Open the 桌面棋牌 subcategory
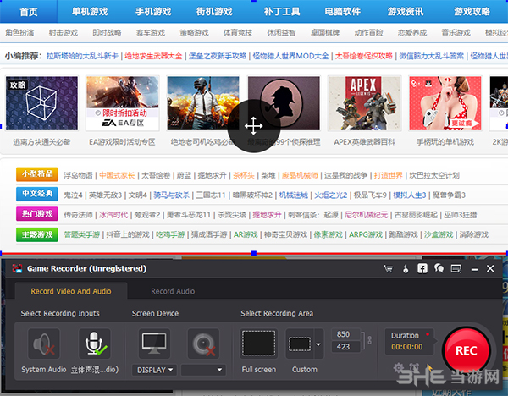508x396 pixels. click(x=325, y=33)
